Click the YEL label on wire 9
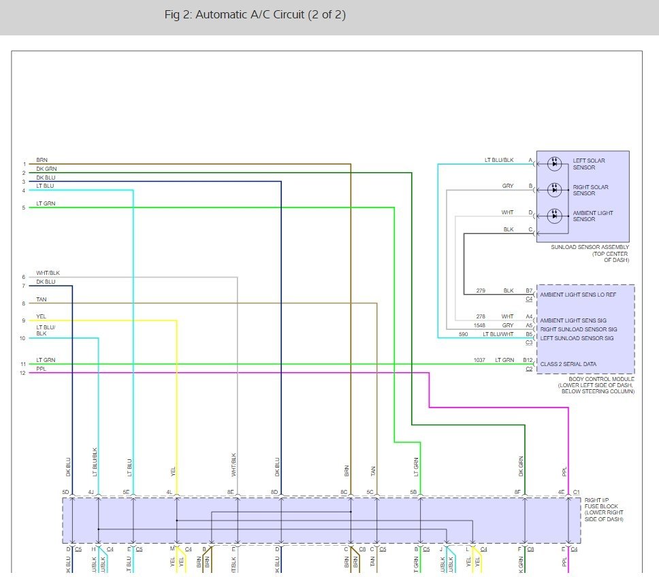 41,316
